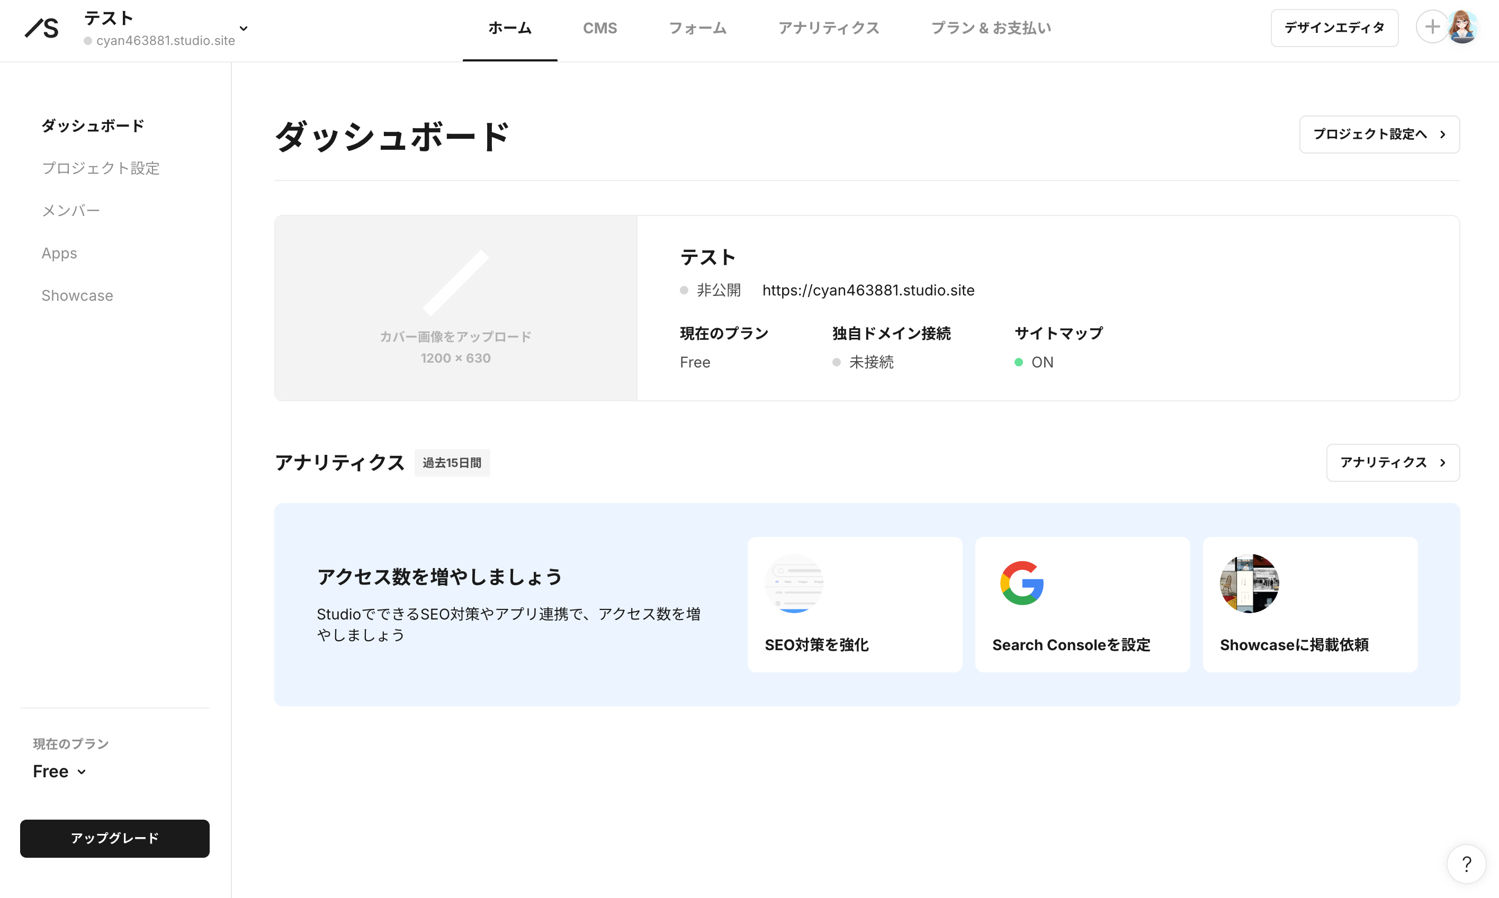Click the 独自ドメイン接続 label
Image resolution: width=1499 pixels, height=898 pixels.
tap(891, 334)
